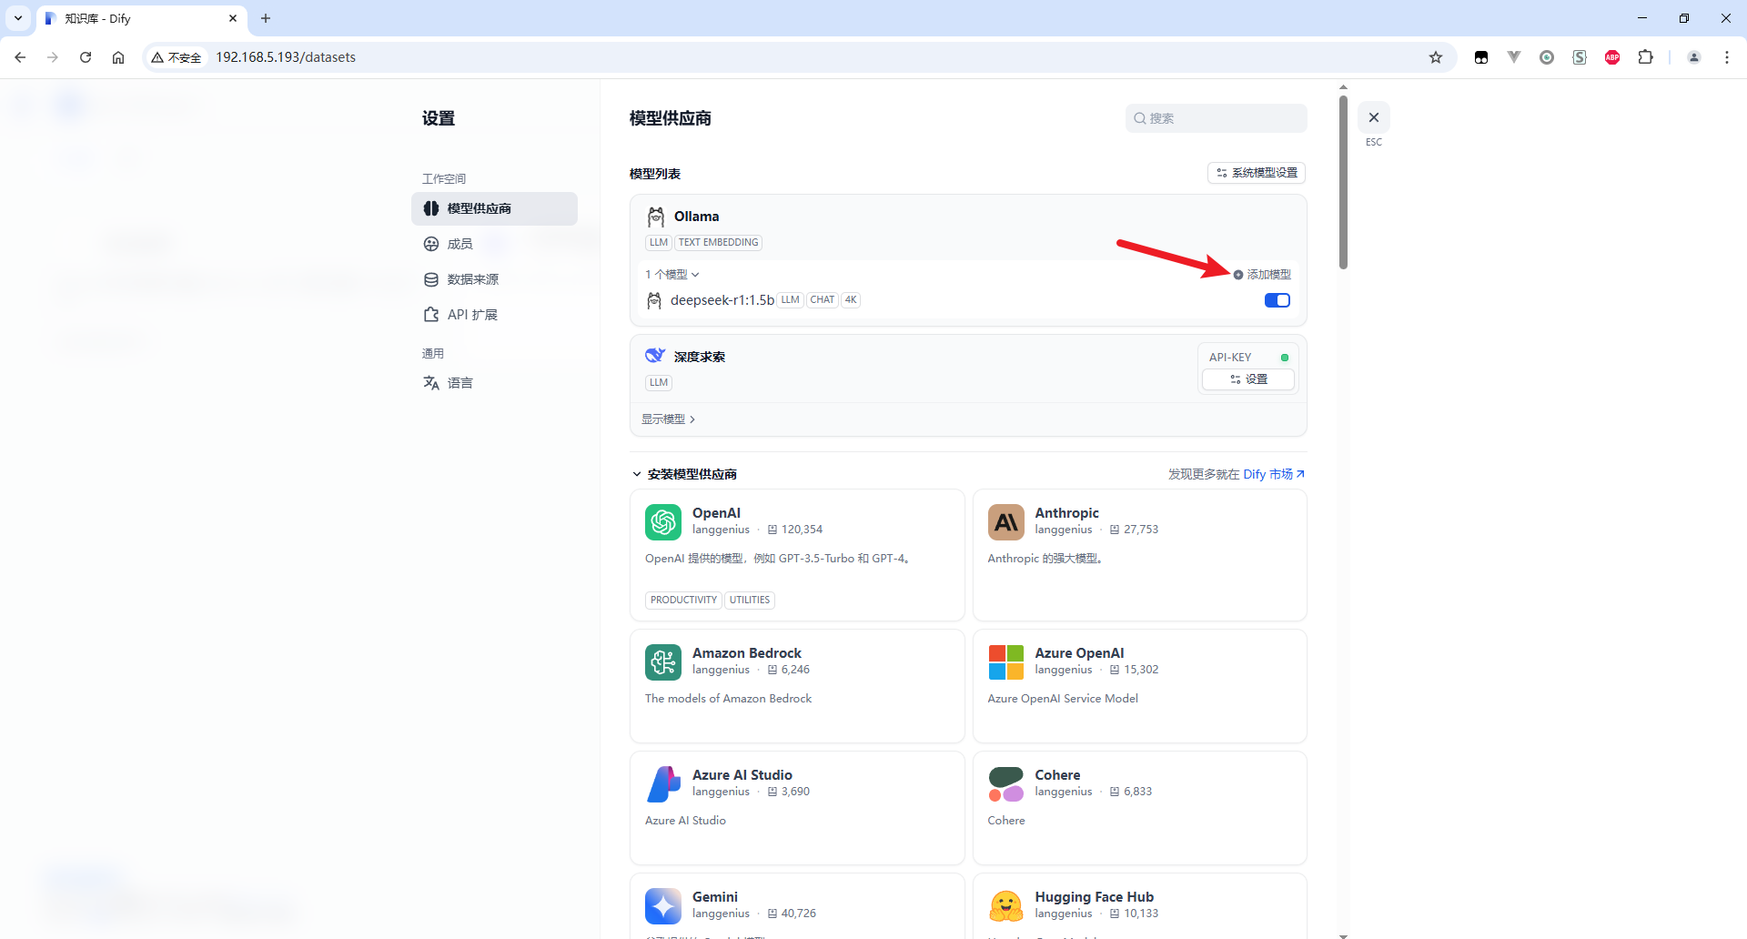Click the LLM tag under 深度求索
The height and width of the screenshot is (939, 1747).
coord(659,382)
